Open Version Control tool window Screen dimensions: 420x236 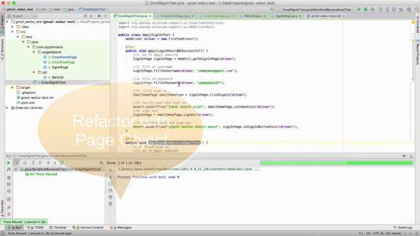point(88,227)
